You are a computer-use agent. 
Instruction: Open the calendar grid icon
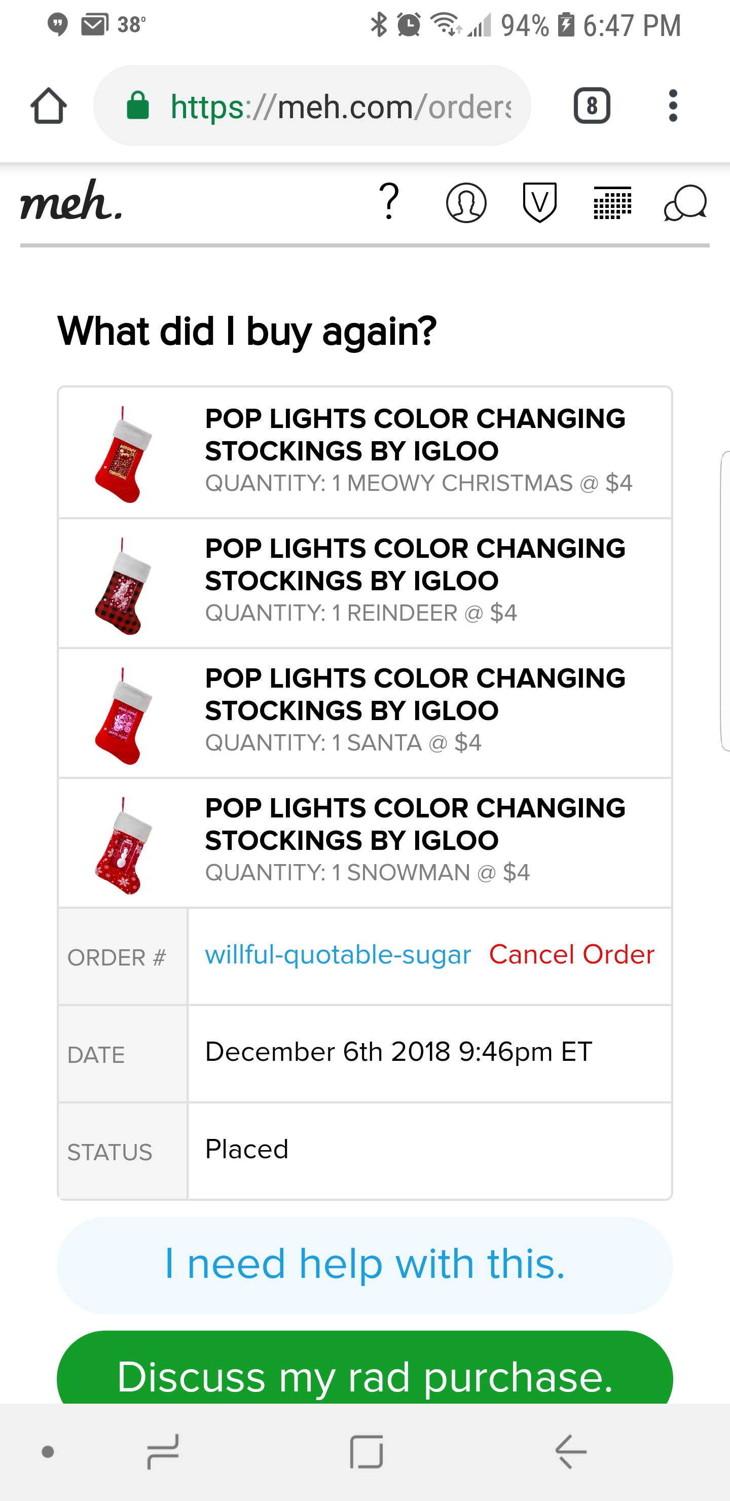pos(612,203)
